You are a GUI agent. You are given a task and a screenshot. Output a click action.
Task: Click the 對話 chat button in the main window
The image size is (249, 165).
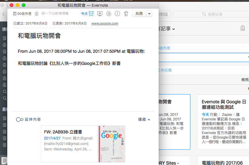165,14
